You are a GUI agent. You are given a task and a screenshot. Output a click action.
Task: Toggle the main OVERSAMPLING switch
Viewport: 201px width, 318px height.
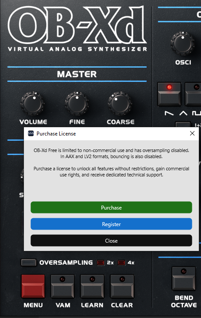click(29, 263)
